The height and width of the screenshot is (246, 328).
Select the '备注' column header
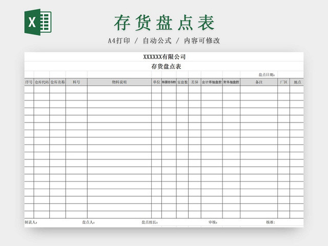pos(259,82)
